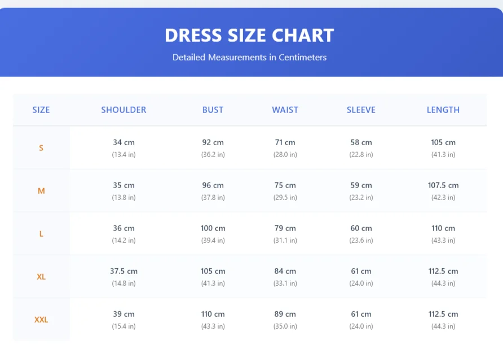Screen dimensions: 503x357
Task: Click the LENGTH column header
Action: (x=443, y=110)
